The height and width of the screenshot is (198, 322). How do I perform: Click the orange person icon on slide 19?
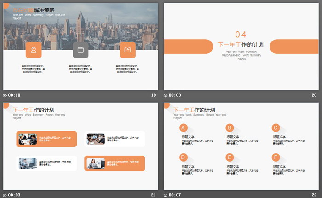click(x=34, y=50)
